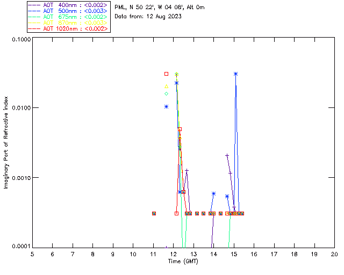Click the 'Time (GMT)' axis label
The width and height of the screenshot is (344, 275).
point(183,261)
